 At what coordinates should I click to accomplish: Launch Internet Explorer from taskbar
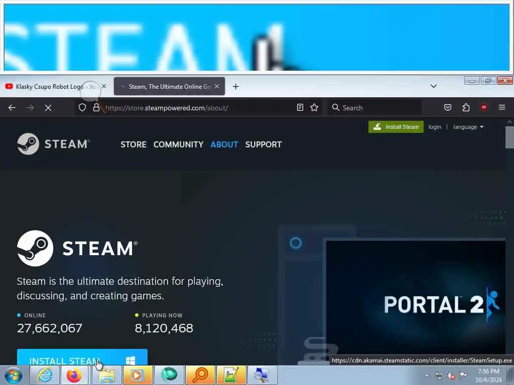(x=45, y=375)
